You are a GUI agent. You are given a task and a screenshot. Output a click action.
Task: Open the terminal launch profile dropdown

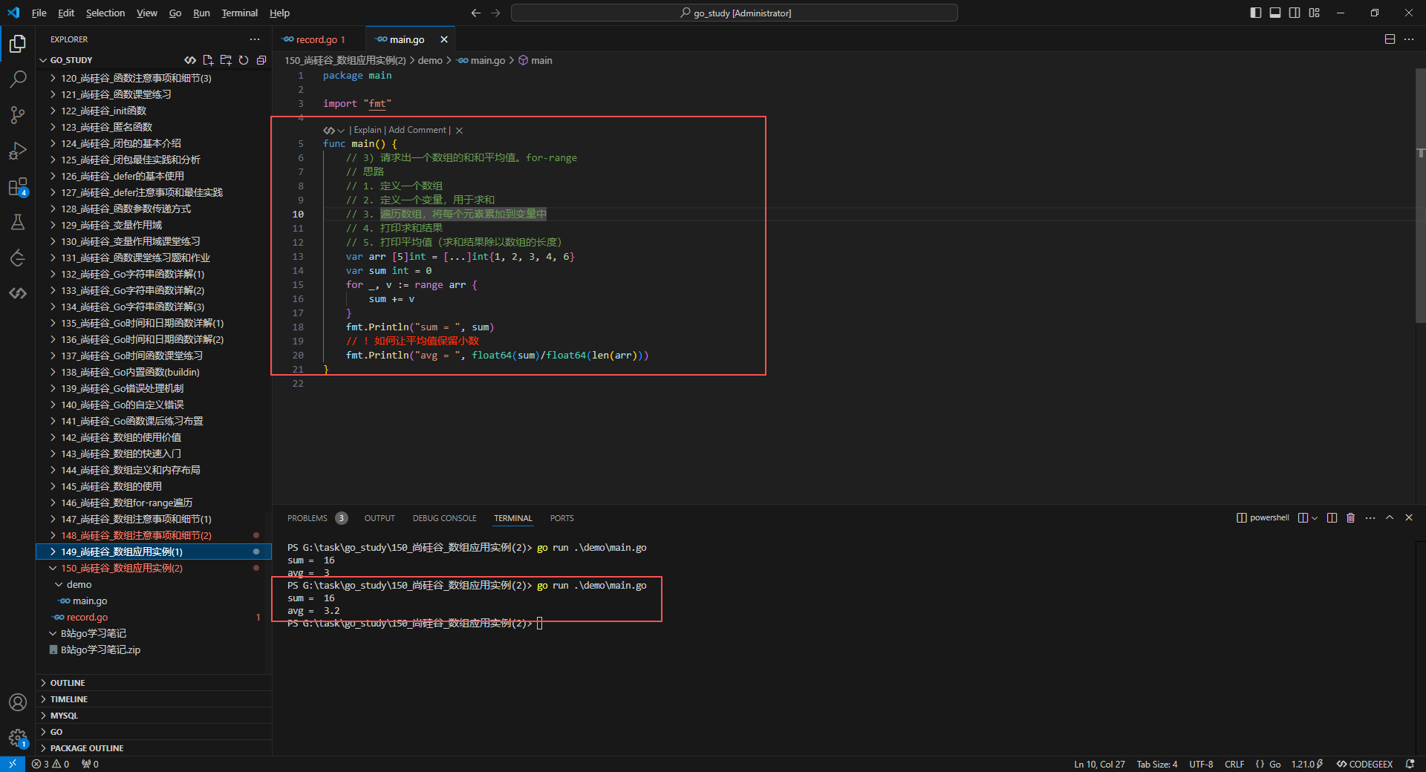point(1315,518)
